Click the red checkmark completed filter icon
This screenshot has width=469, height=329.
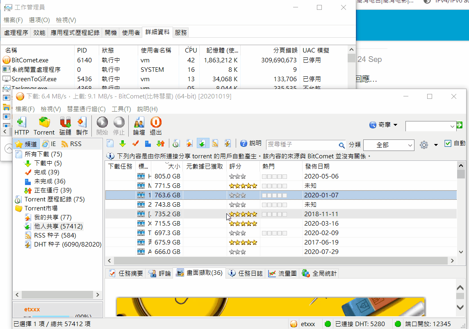tap(136, 144)
